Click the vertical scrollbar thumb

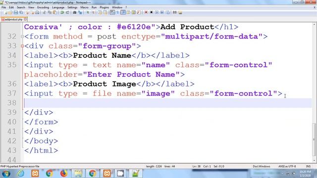coord(314,139)
